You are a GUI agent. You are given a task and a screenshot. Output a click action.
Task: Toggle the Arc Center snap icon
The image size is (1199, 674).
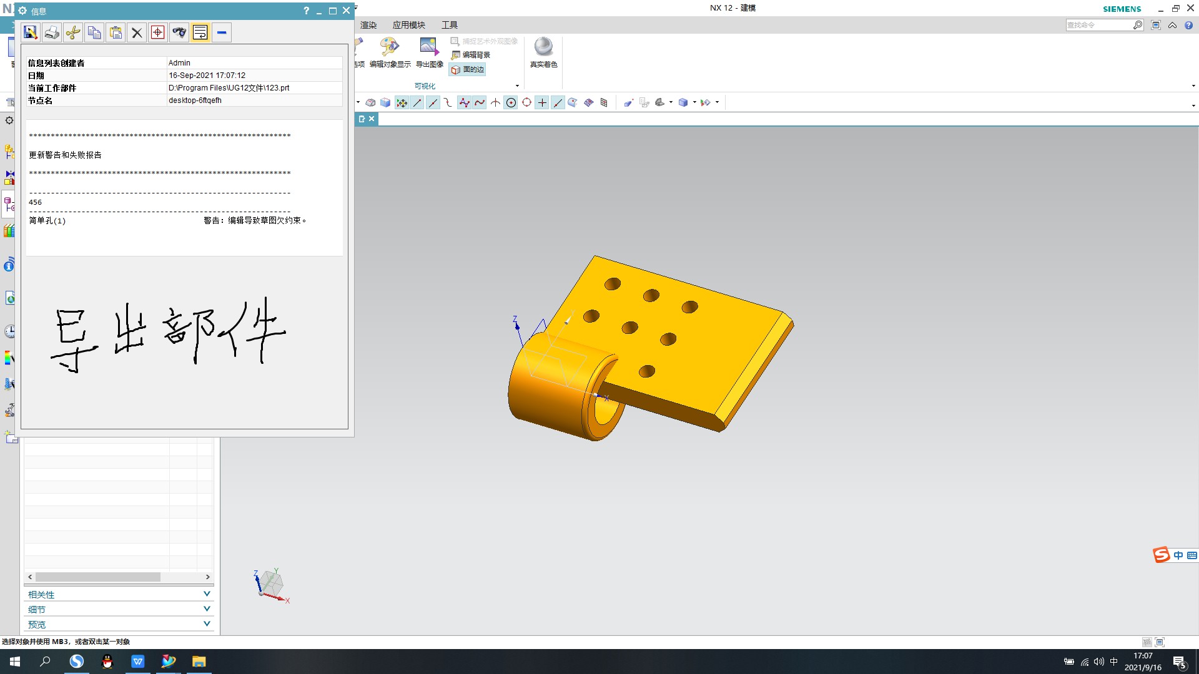(511, 102)
